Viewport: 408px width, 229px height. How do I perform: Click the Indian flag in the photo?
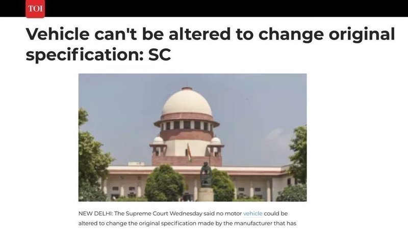click(189, 152)
